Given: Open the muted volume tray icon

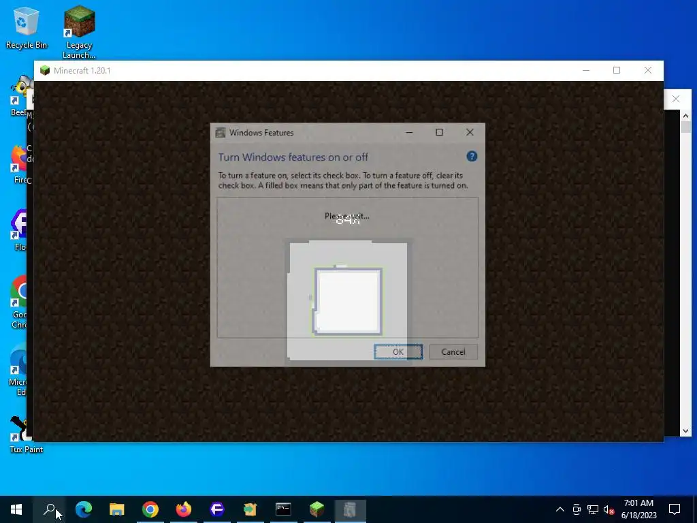Looking at the screenshot, I should pyautogui.click(x=609, y=509).
